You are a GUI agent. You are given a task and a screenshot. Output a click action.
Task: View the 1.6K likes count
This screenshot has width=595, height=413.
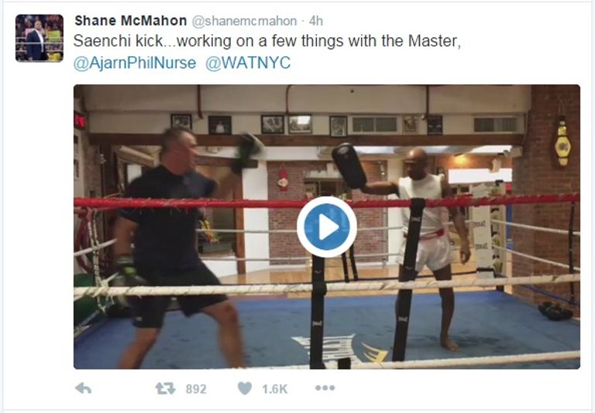pyautogui.click(x=274, y=389)
